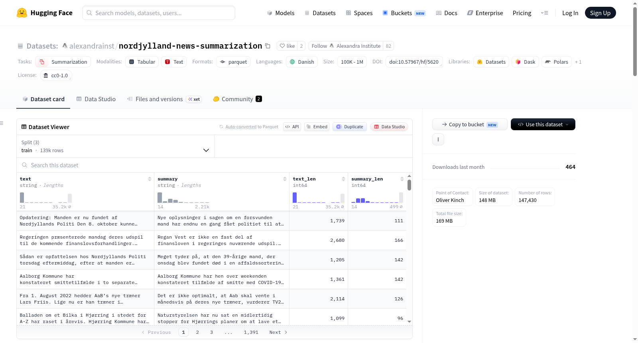Follow Alexandra Institute button

tap(346, 46)
